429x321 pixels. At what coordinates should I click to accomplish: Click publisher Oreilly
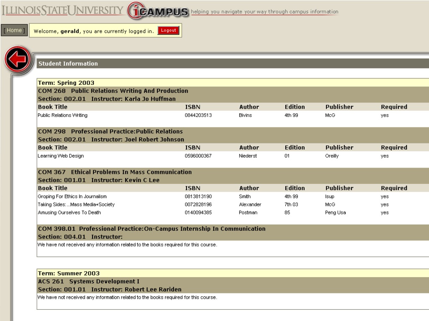point(332,156)
